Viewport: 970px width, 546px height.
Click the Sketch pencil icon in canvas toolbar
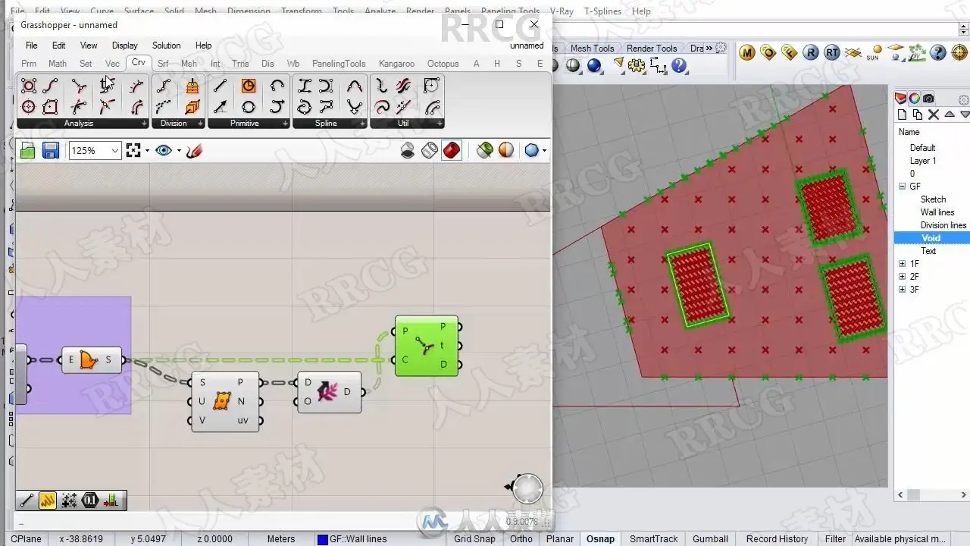pos(195,150)
